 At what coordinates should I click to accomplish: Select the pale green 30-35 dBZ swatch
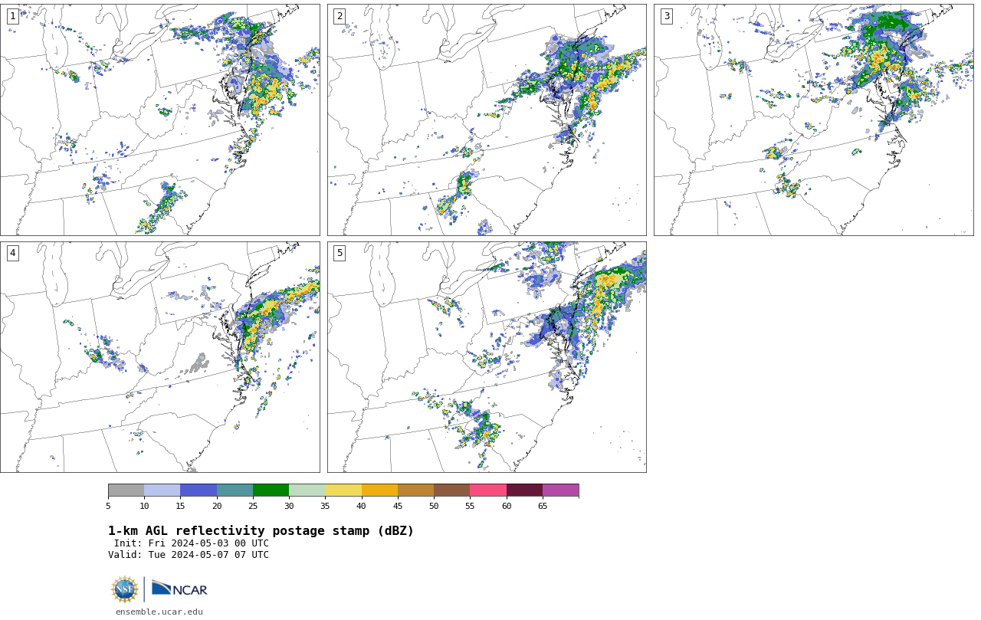(x=307, y=490)
